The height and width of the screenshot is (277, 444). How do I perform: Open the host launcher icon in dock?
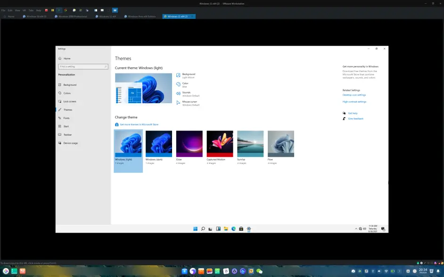pos(6,271)
